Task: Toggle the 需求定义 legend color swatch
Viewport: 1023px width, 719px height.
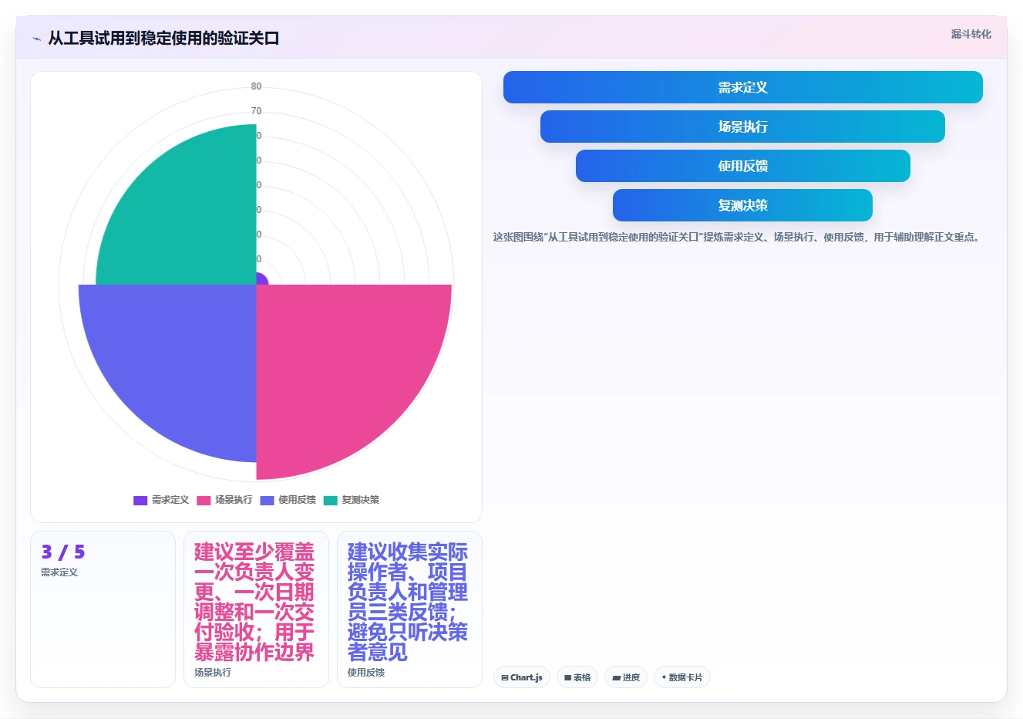Action: pos(140,500)
